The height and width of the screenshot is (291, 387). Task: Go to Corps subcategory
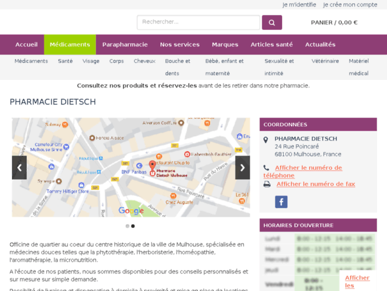(117, 61)
